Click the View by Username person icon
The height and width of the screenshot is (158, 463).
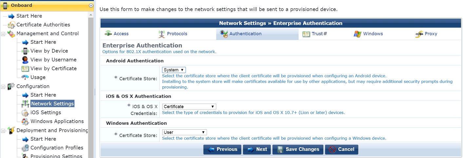pos(25,60)
